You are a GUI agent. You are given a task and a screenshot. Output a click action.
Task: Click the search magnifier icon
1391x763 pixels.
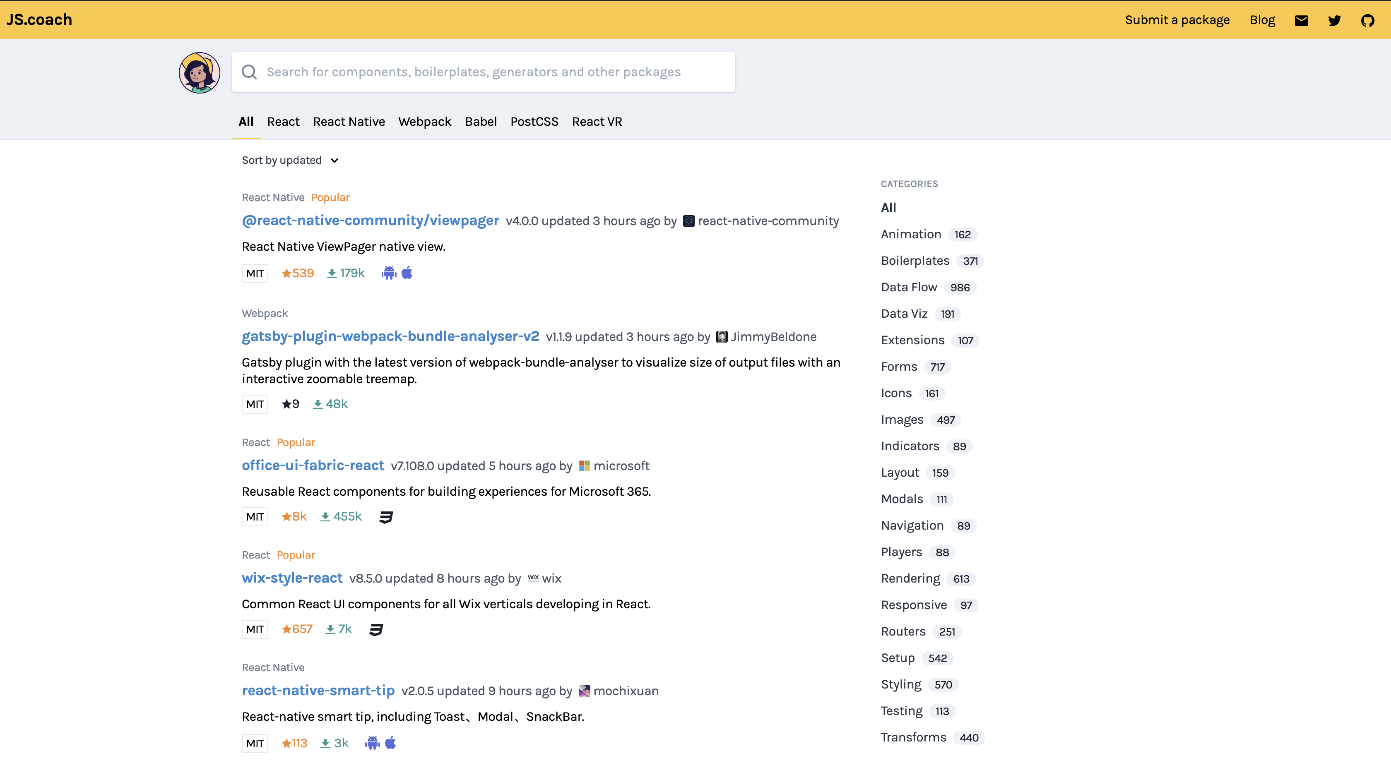(249, 72)
